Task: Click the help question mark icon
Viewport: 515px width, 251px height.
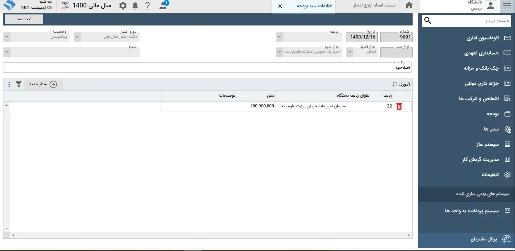Action: point(147,6)
